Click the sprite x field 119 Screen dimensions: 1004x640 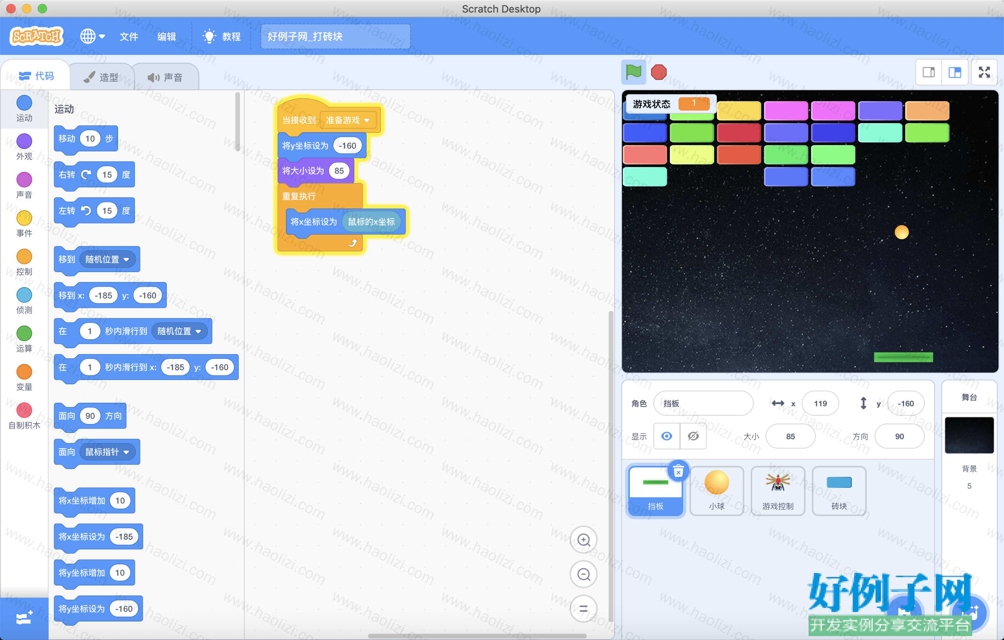pos(820,403)
